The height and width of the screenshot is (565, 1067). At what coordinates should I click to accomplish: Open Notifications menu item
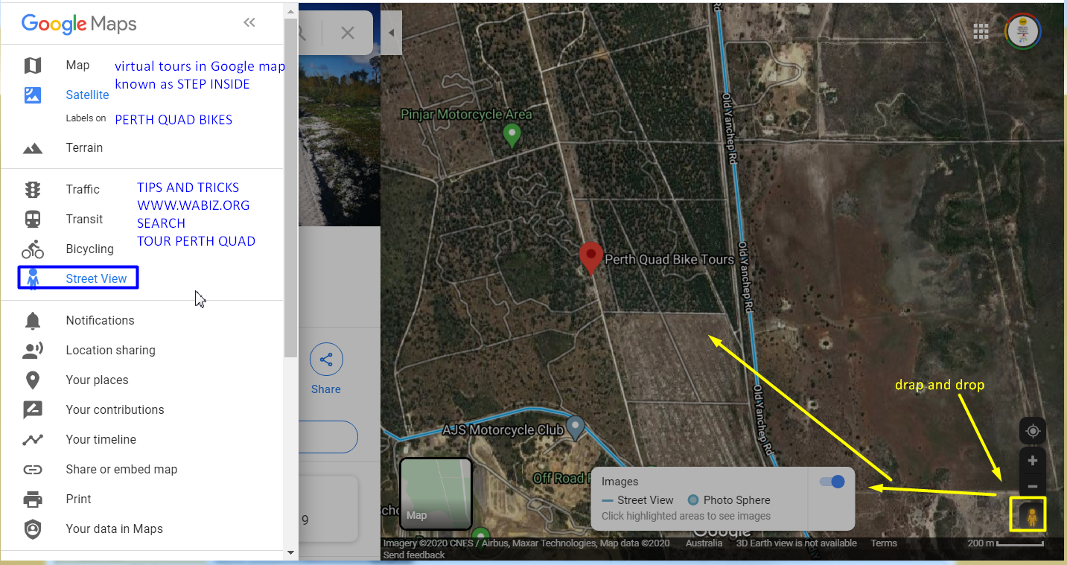[x=100, y=321]
